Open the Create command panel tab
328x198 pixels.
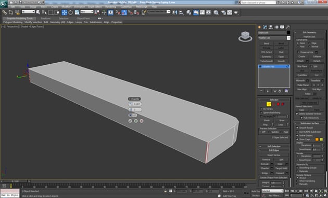(260, 27)
